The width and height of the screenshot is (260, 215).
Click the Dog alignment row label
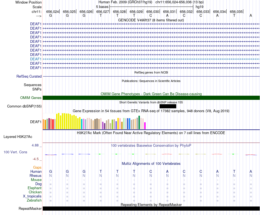point(38,184)
